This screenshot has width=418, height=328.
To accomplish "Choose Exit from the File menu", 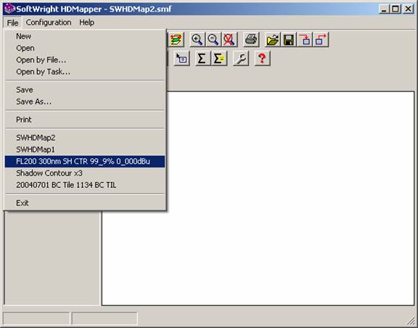I will point(85,203).
